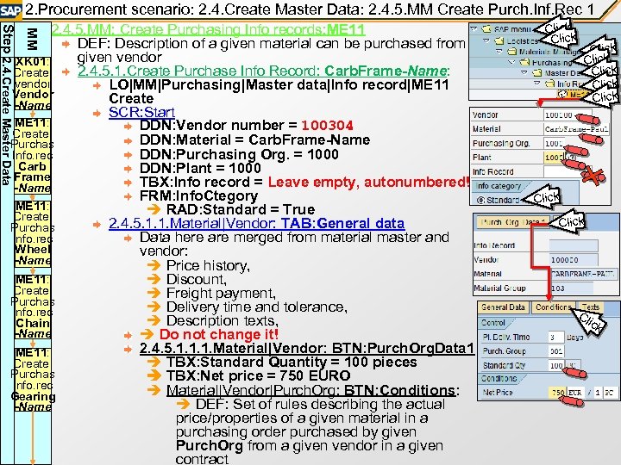Click the 'Days' unit label

[x=574, y=338]
